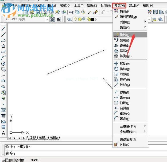Choose the Revision Cloud tool
Viewport: 167px width, 162px height.
click(x=3, y=69)
